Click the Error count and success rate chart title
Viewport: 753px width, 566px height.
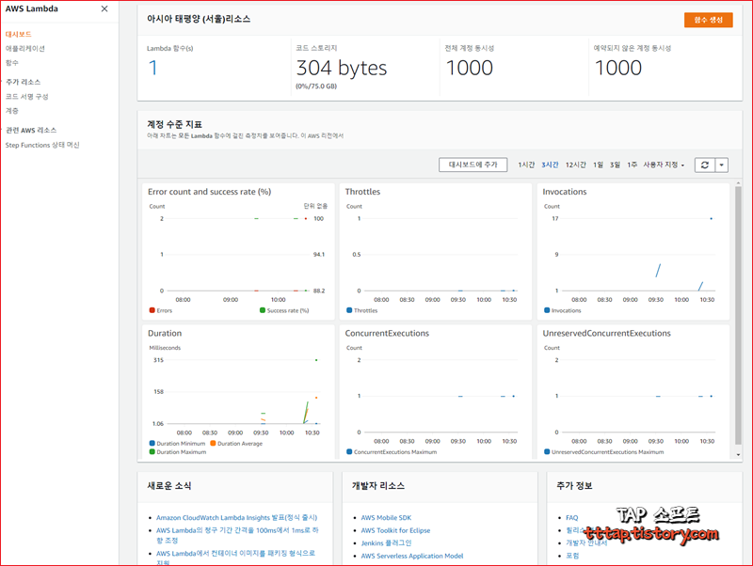tap(209, 192)
